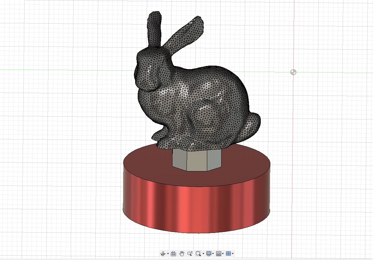
Task: Click the Zoom Window magnifier icon
Action: (198, 254)
